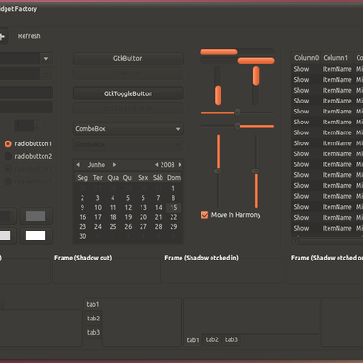Click the right vertical progress bar
363x363 pixels.
(256, 85)
